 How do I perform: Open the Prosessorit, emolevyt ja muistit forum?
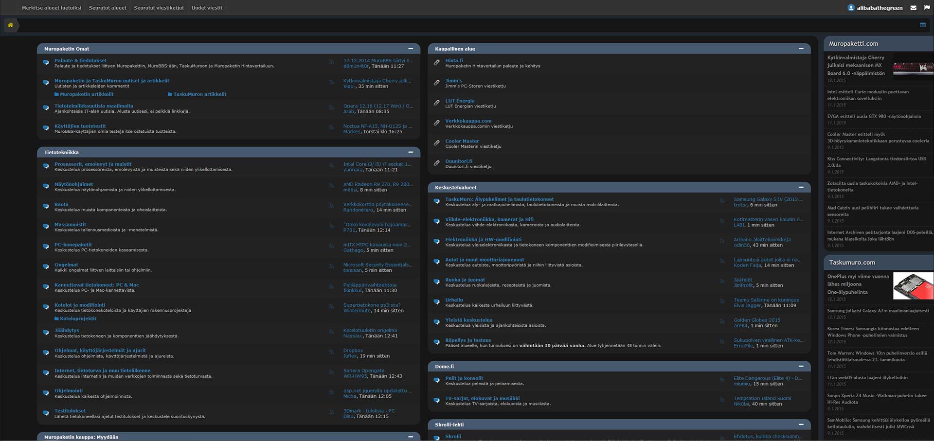click(93, 164)
